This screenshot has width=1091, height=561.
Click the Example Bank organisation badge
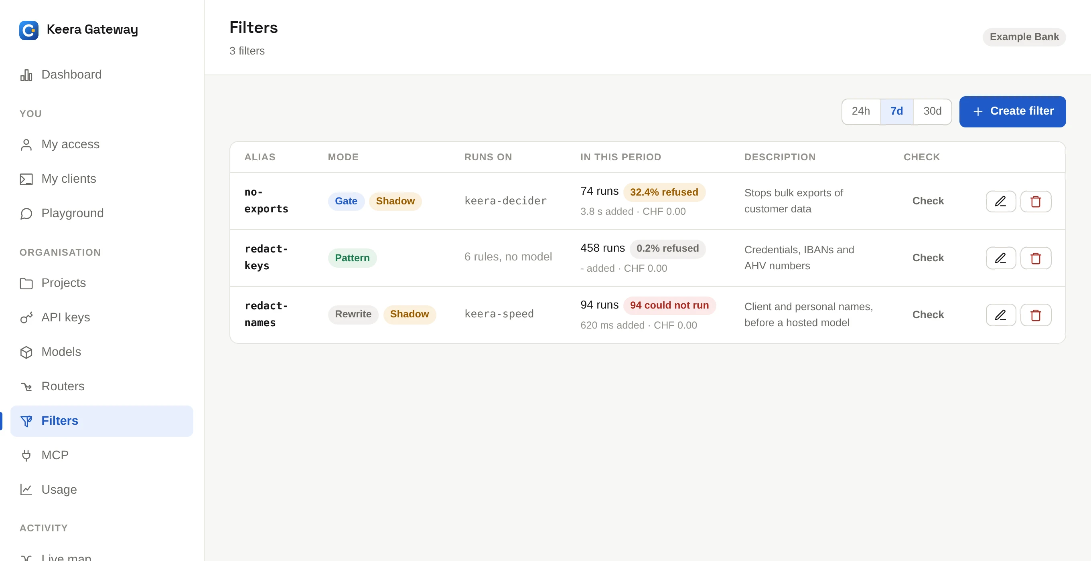(1024, 37)
